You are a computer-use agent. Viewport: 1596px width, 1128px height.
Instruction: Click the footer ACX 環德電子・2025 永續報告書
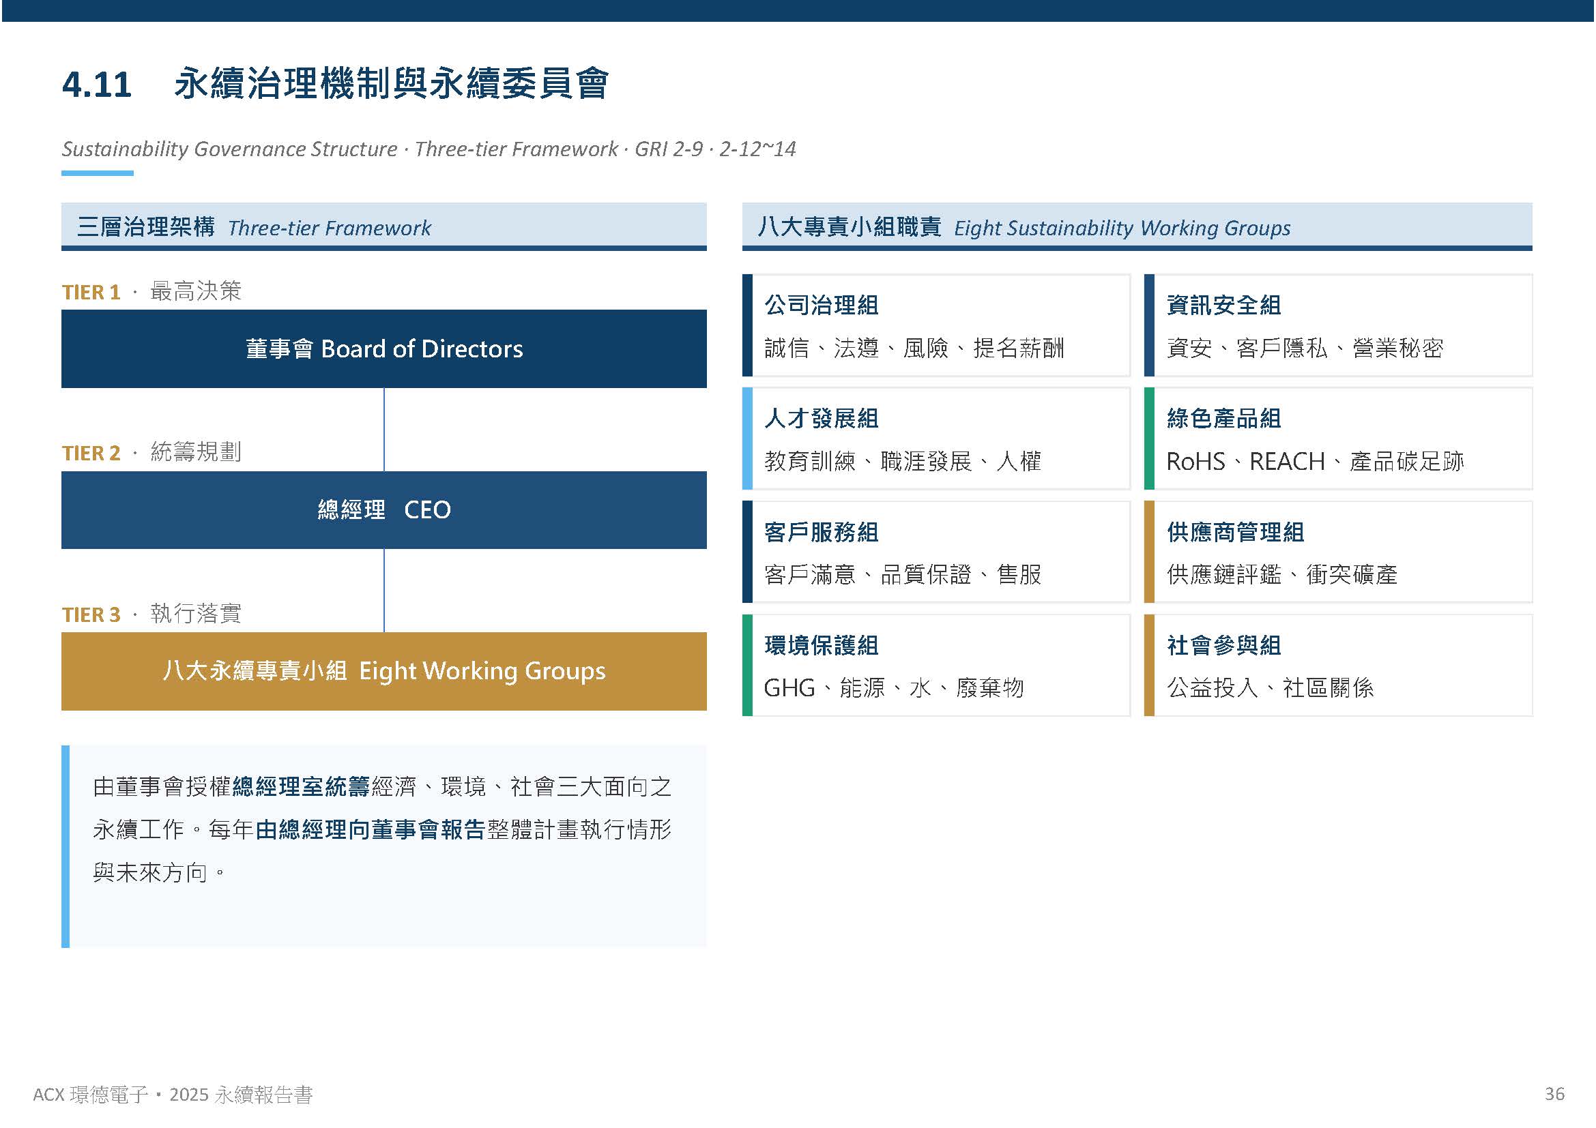[173, 1095]
